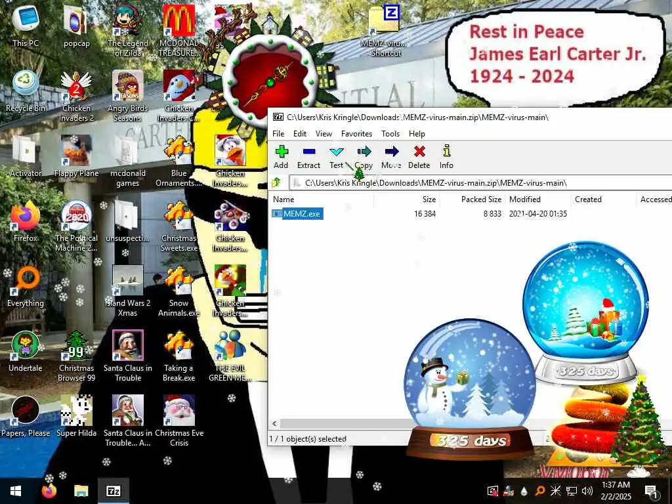Viewport: 672px width, 504px height.
Task: Select the Papers, Please icon
Action: 26,417
